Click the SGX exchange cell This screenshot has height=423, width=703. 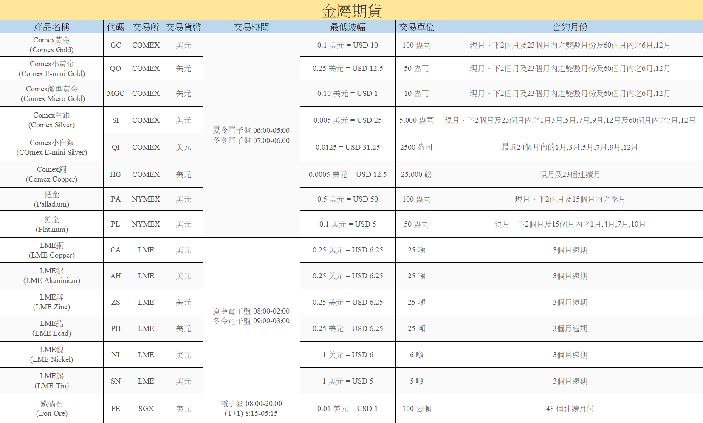[x=146, y=409]
